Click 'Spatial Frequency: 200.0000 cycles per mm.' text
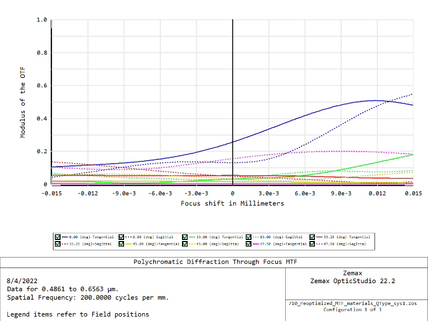This screenshot has width=428, height=321. tap(88, 297)
